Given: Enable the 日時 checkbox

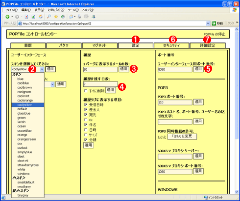Looking at the screenshot, I should tap(86, 130).
